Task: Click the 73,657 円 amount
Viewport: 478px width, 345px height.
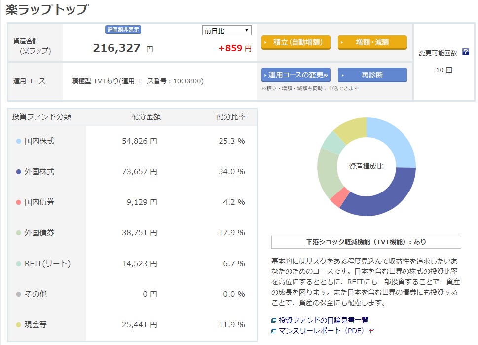Action: 140,172
